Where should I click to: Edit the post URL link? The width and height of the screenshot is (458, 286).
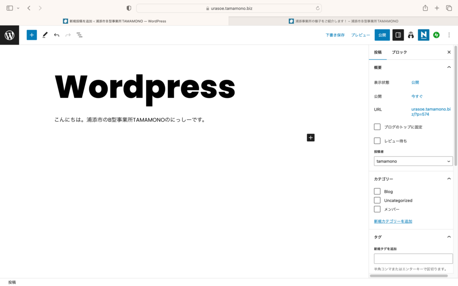point(431,111)
